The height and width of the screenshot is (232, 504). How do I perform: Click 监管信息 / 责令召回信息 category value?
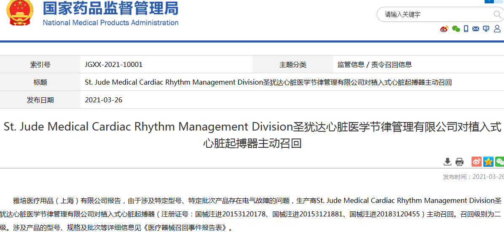pos(375,64)
